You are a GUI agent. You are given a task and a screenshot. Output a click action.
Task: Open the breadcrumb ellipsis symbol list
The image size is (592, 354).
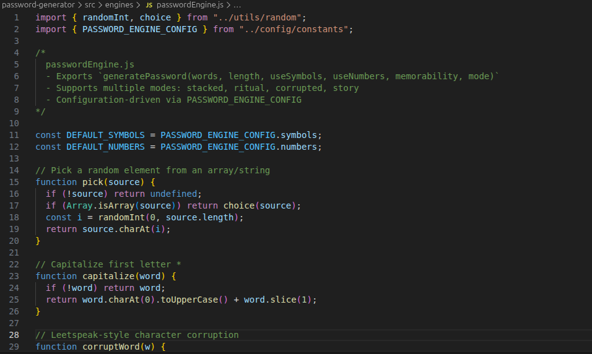click(x=237, y=5)
